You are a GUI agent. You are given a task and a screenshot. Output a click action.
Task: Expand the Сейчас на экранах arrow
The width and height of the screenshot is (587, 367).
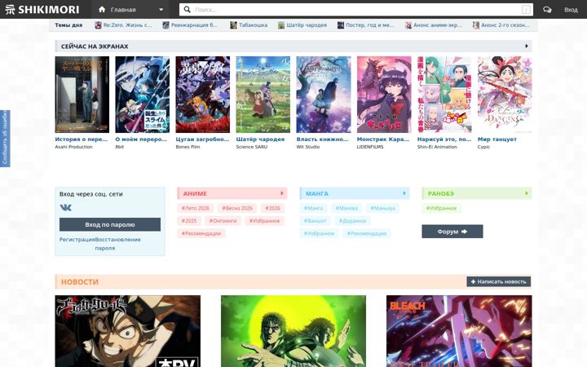tap(527, 46)
